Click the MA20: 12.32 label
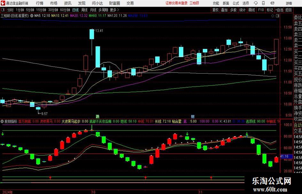 tap(79, 16)
